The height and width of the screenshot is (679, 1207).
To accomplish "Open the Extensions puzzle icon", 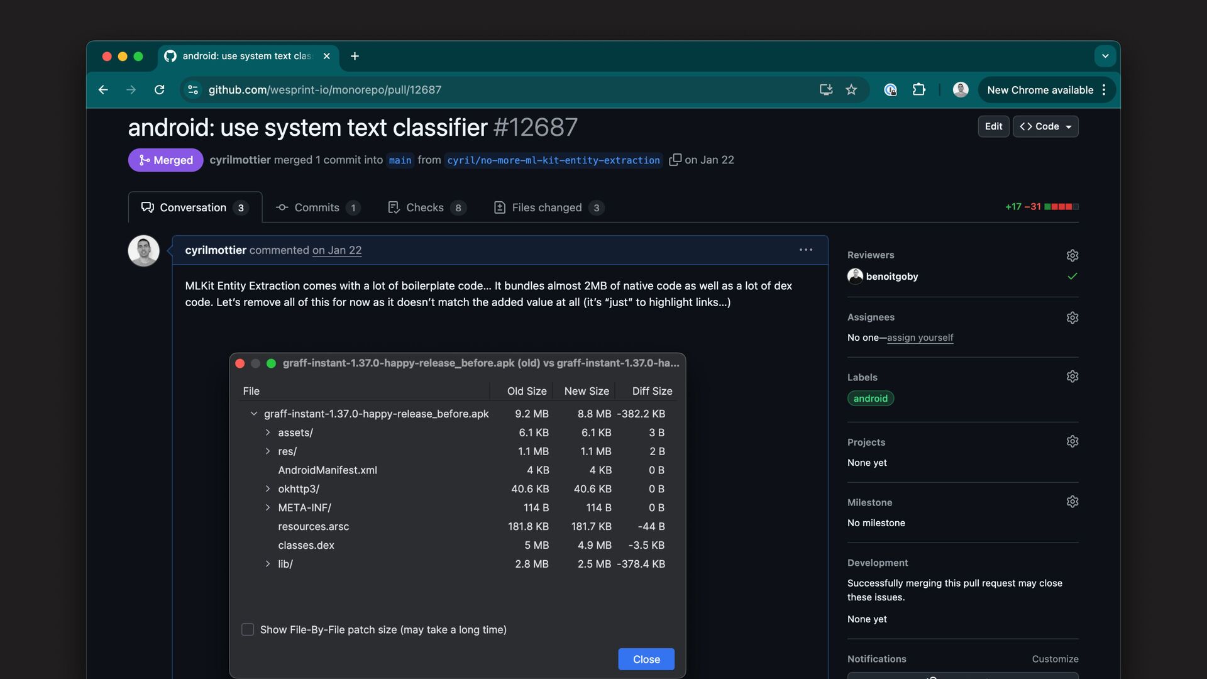I will click(x=919, y=90).
